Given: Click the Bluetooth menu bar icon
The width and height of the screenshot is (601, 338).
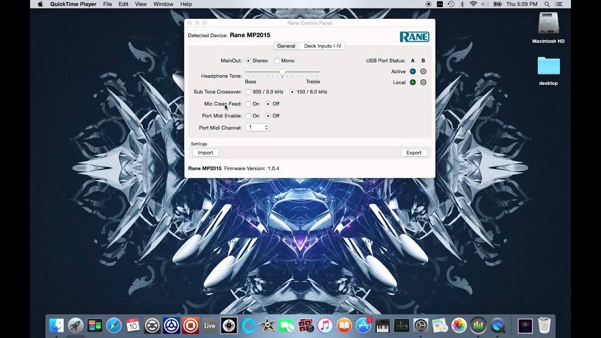Looking at the screenshot, I should (462, 4).
